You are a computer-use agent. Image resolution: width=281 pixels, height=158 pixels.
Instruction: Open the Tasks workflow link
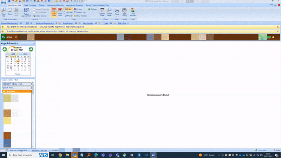106,23
